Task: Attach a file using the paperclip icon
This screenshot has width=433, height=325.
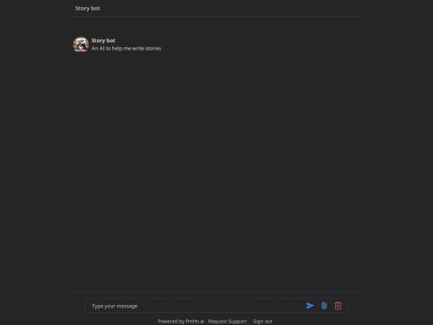Action: (x=324, y=306)
